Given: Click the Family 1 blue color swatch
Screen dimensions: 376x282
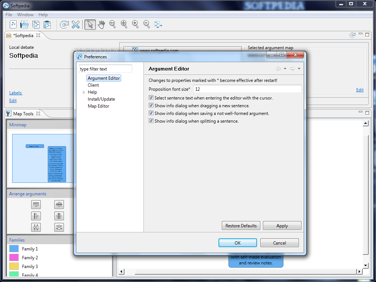Looking at the screenshot, I should click(x=14, y=249).
